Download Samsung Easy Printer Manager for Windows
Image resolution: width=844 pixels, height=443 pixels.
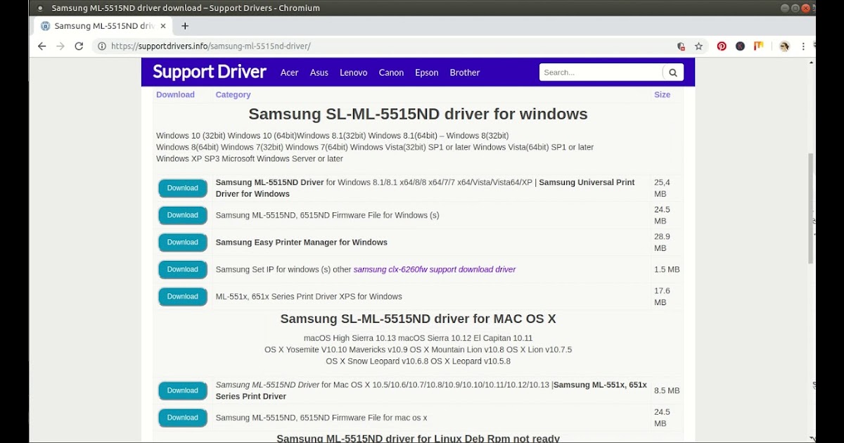click(x=183, y=243)
